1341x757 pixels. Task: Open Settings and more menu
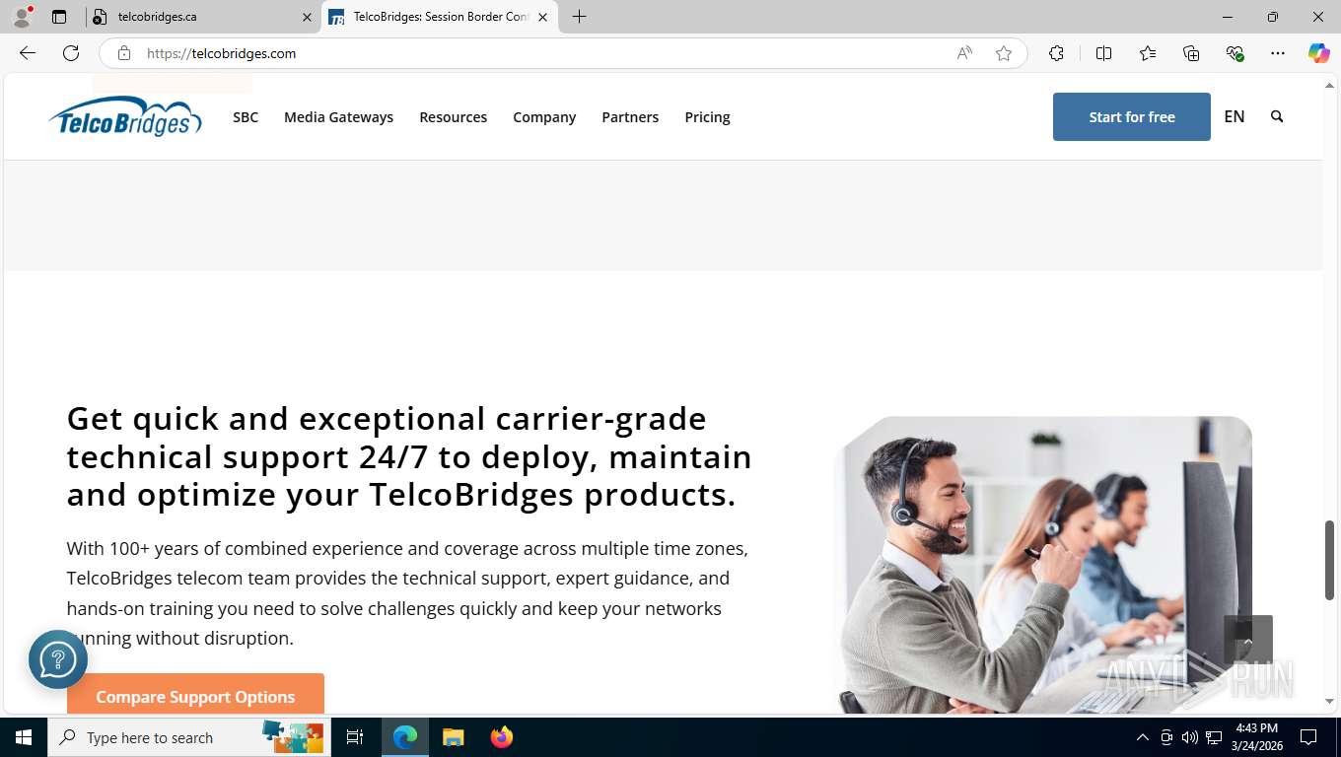(x=1278, y=53)
